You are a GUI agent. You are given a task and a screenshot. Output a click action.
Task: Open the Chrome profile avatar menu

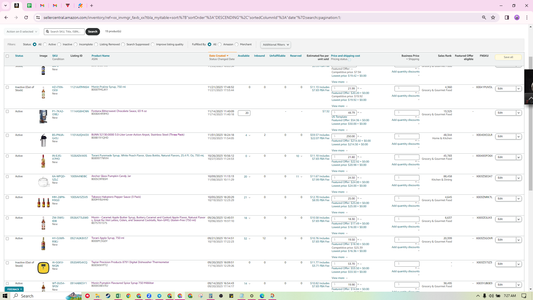[x=517, y=17]
